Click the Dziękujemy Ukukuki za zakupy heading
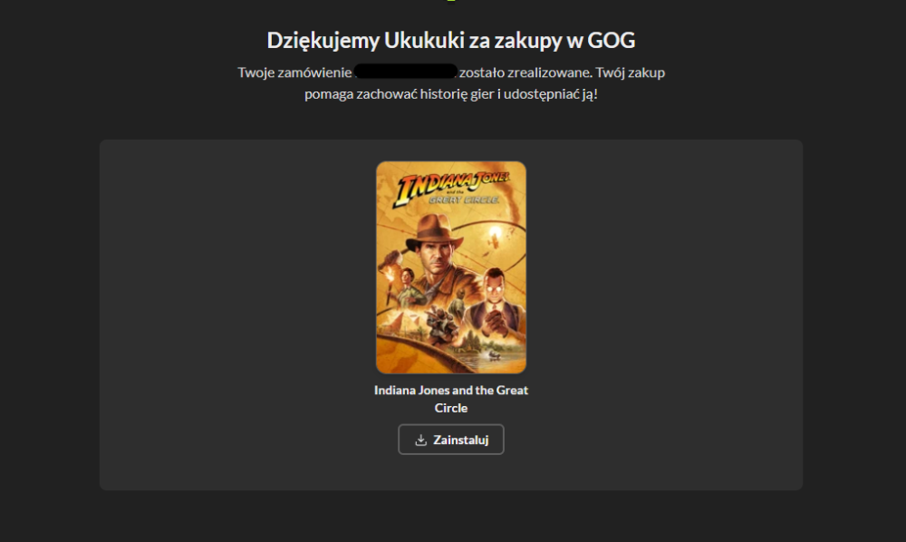This screenshot has width=906, height=542. tap(450, 41)
